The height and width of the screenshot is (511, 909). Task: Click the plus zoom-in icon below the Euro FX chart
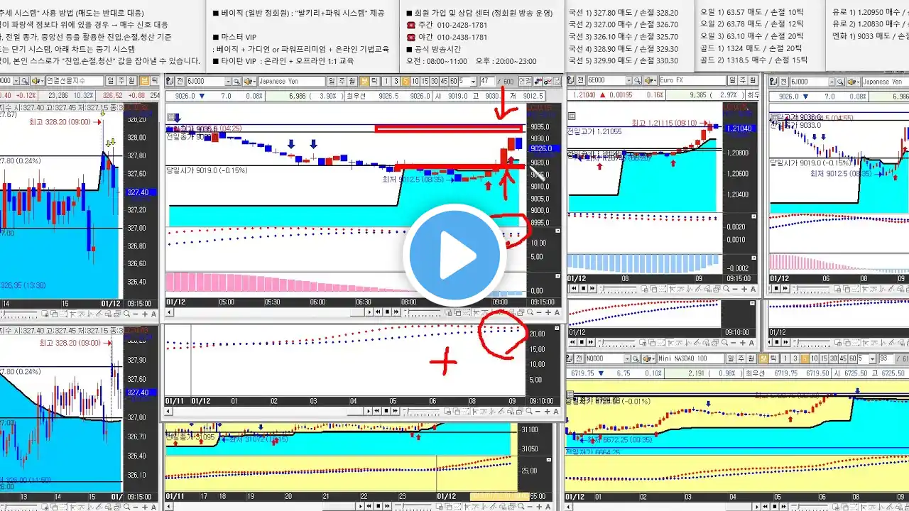click(744, 288)
